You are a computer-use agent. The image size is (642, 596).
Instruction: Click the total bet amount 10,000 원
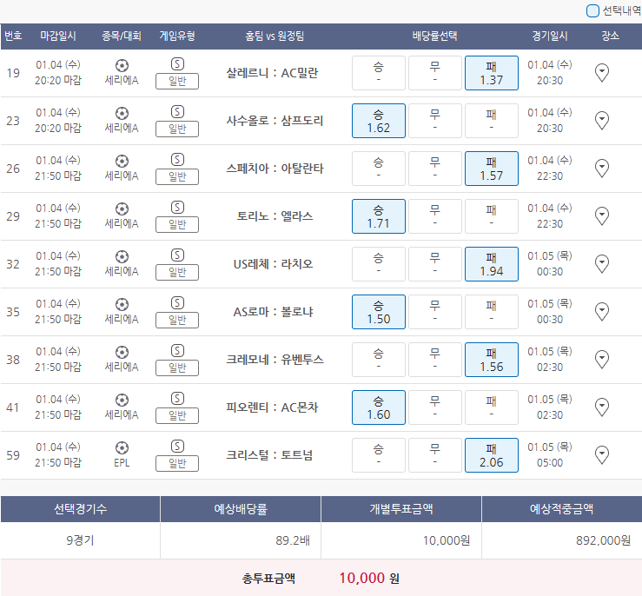[369, 578]
